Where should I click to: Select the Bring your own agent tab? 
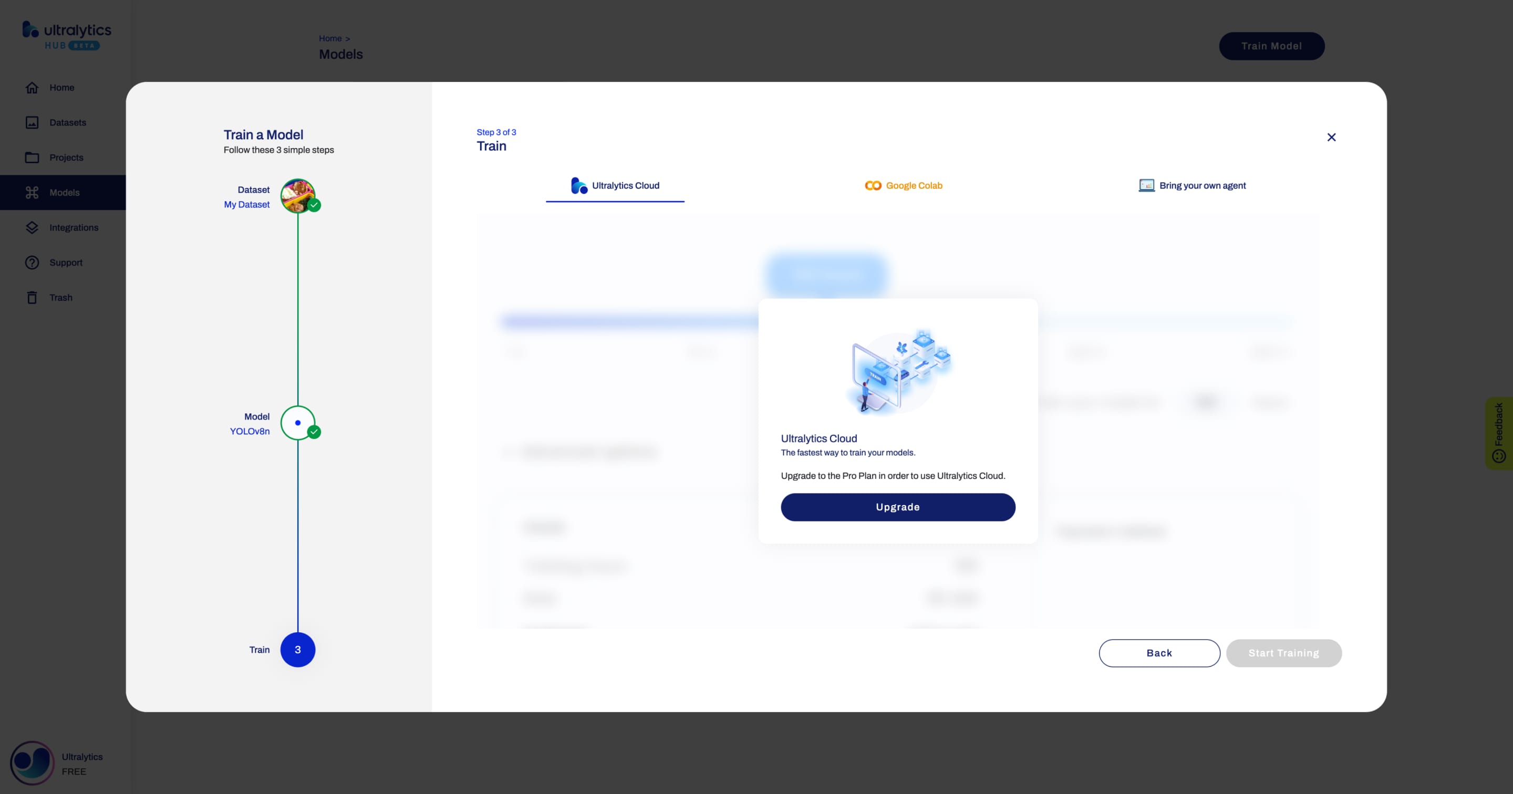1193,186
